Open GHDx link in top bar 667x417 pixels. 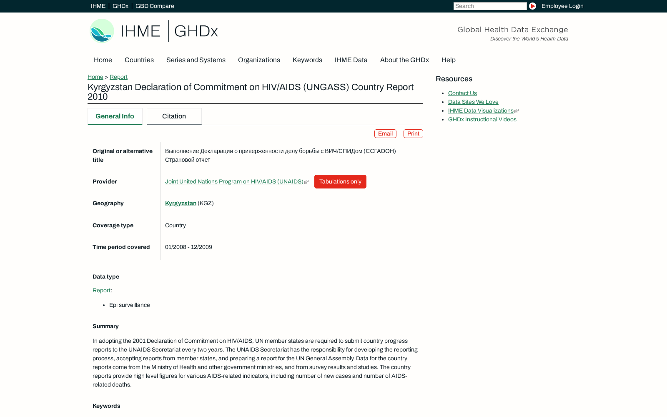[x=120, y=6]
